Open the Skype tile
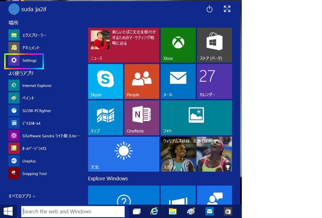 tap(106, 81)
